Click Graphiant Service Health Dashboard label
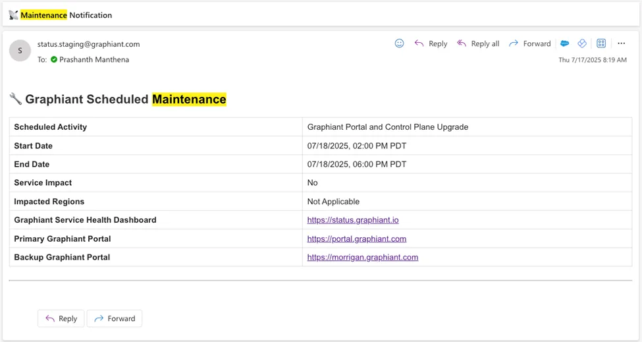This screenshot has height=342, width=642. (85, 220)
